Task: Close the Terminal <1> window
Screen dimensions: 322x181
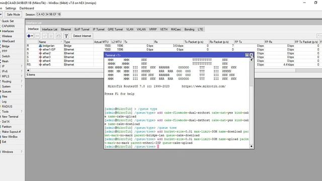Action: pos(251,55)
